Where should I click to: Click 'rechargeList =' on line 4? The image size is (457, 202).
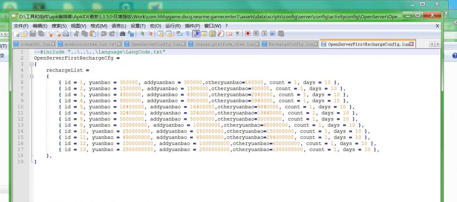tap(67, 70)
